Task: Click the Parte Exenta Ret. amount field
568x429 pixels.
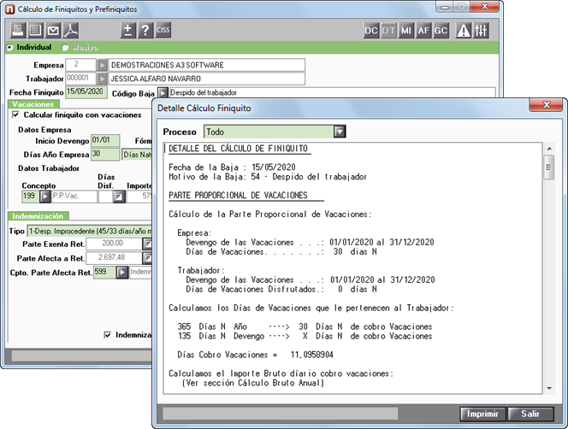Action: [x=114, y=244]
